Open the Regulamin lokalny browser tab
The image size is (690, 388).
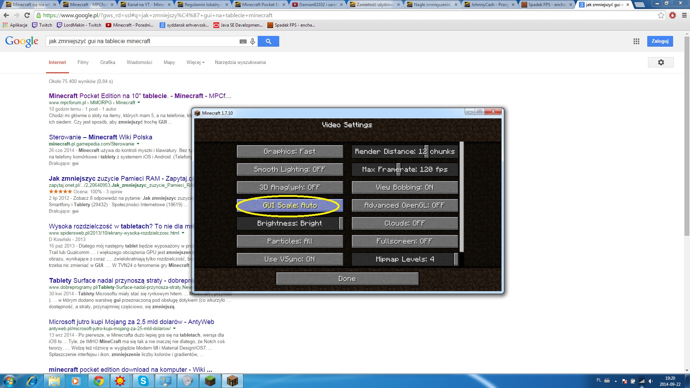[x=202, y=5]
